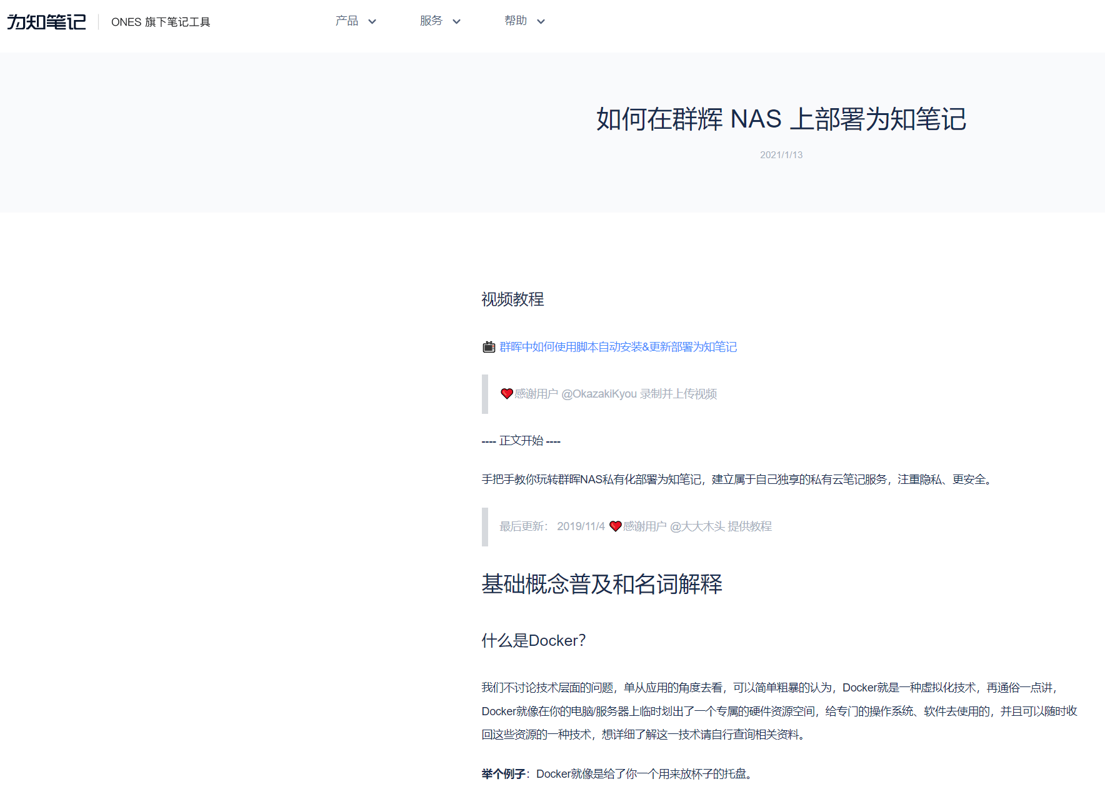Click the 感谢用户 @OkazakiKyou 录制并上传视频 quote
Screen dimensions: 1105x789
pos(616,394)
